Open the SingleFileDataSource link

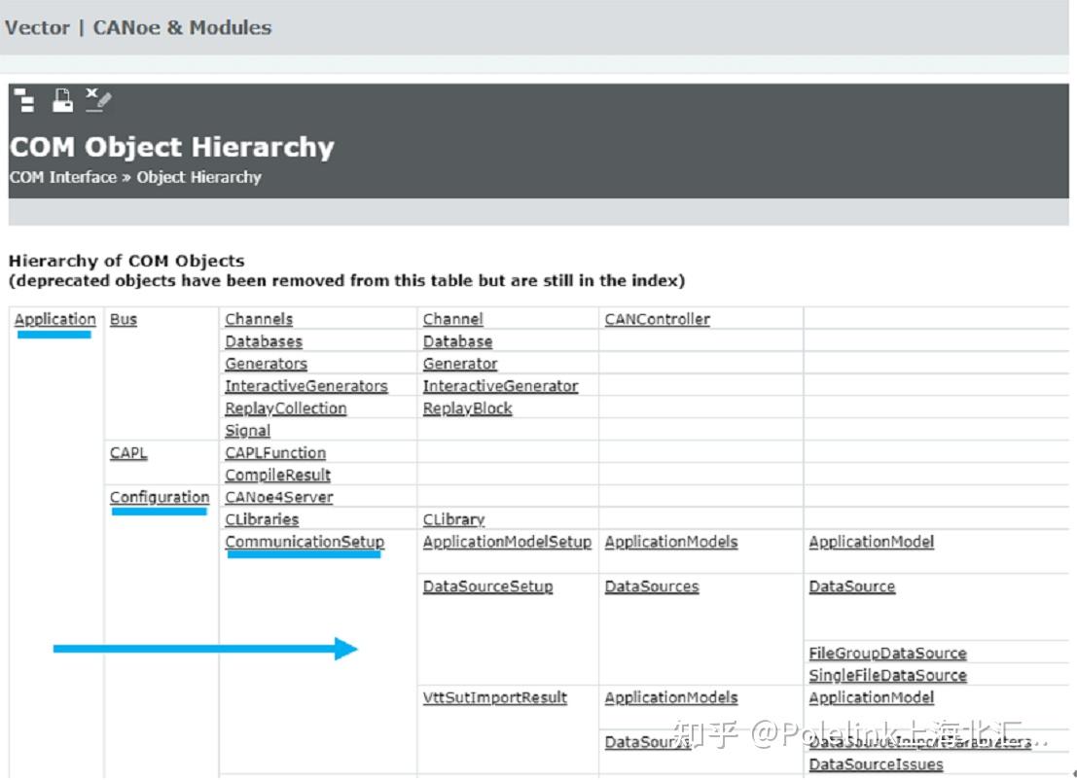click(887, 676)
